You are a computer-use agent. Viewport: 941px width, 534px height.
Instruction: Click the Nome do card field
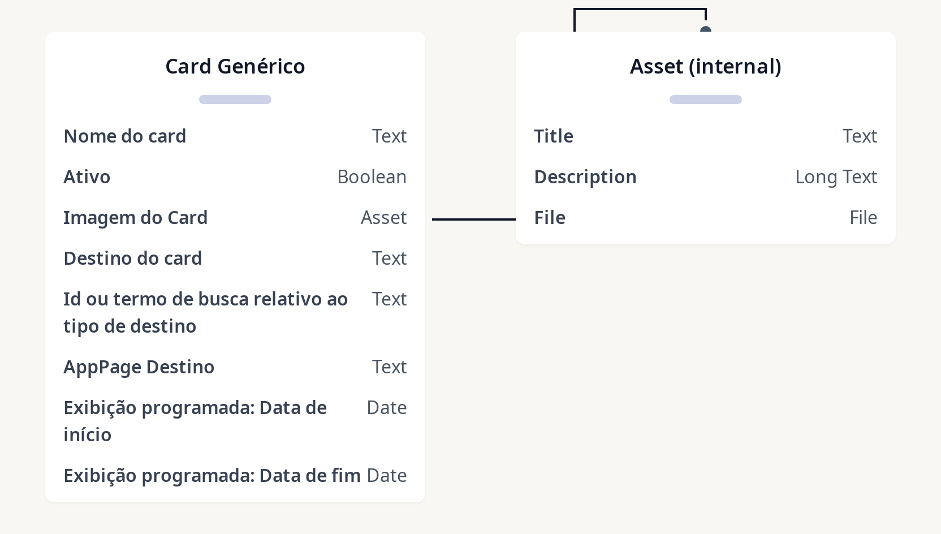[x=125, y=136]
